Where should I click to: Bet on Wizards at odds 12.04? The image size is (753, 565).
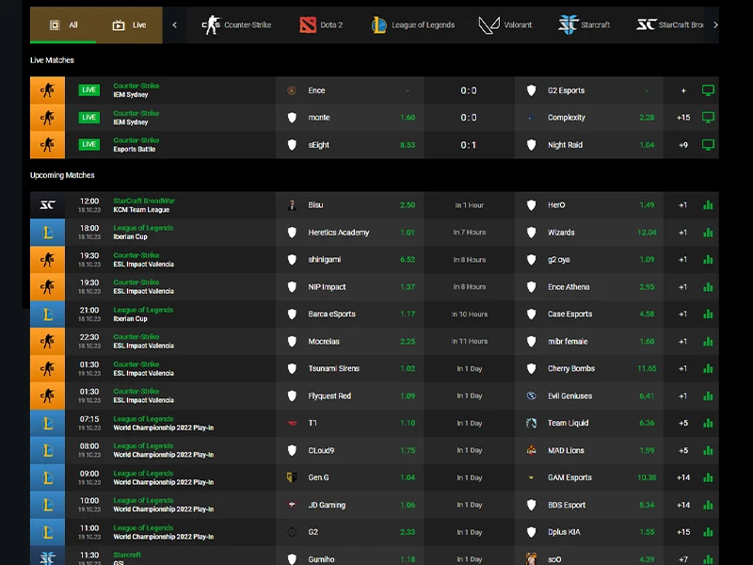coord(647,233)
